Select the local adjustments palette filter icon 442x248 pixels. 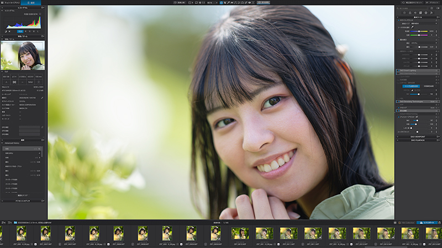click(x=426, y=13)
